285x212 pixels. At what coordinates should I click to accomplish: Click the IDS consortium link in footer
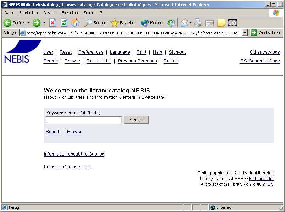click(x=270, y=184)
